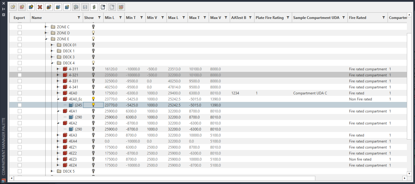This screenshot has height=184, width=415.
Task: Toggle the lightbulb for DECK 4
Action: 93,63
